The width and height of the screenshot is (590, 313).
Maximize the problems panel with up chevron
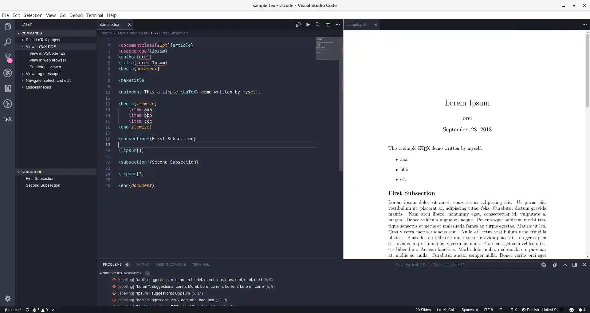(x=565, y=265)
